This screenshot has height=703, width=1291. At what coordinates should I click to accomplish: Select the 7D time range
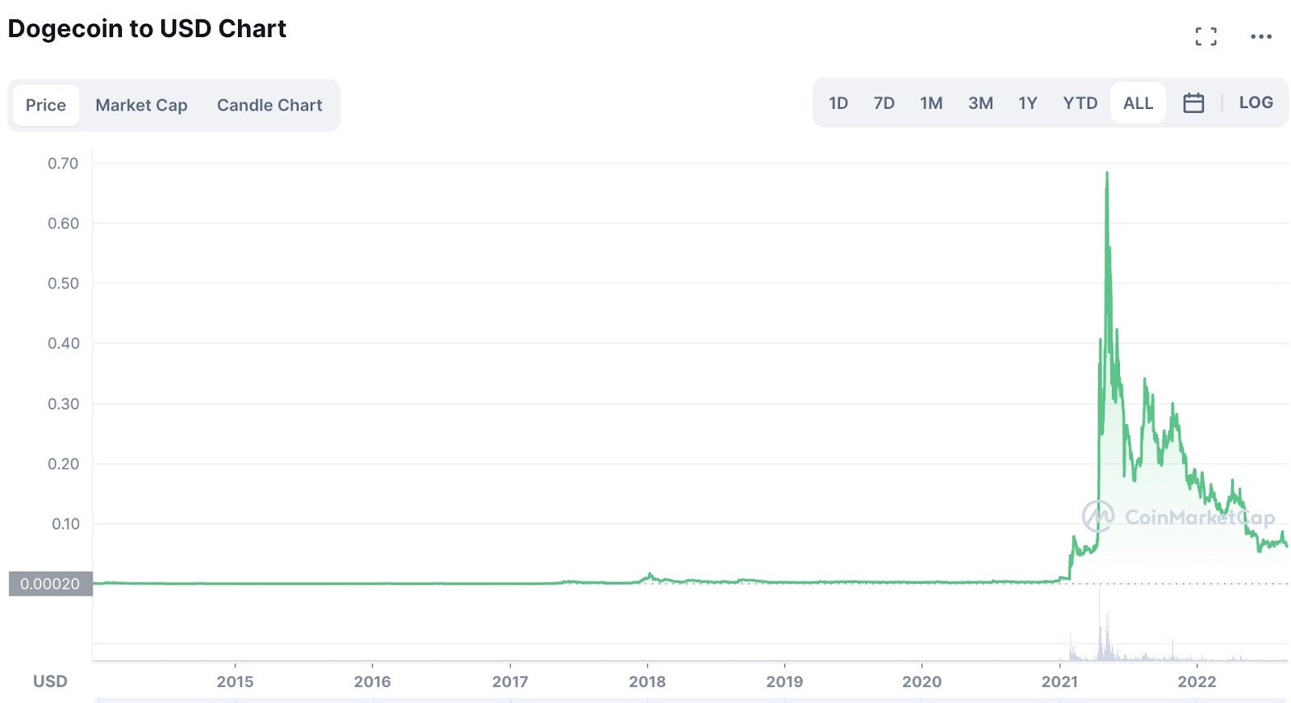(x=884, y=103)
